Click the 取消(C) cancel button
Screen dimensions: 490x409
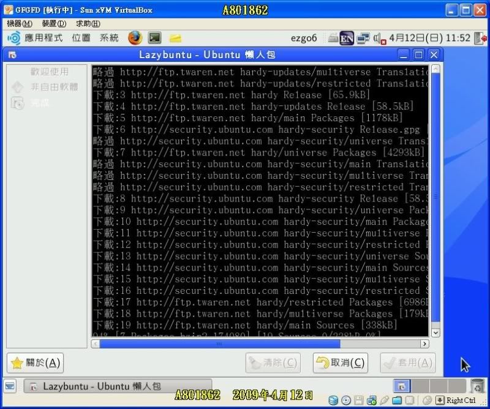point(341,362)
